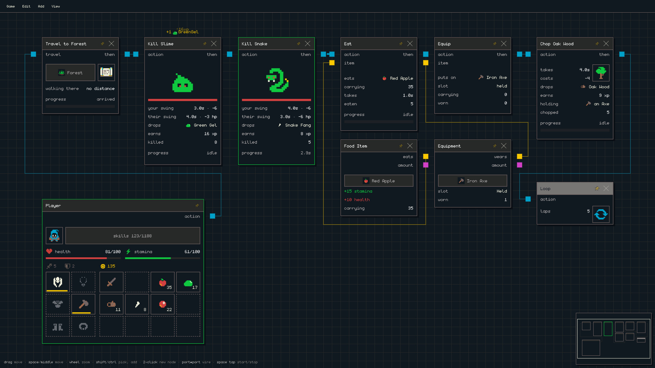Select the Green Gel stack of 17

pos(188,282)
